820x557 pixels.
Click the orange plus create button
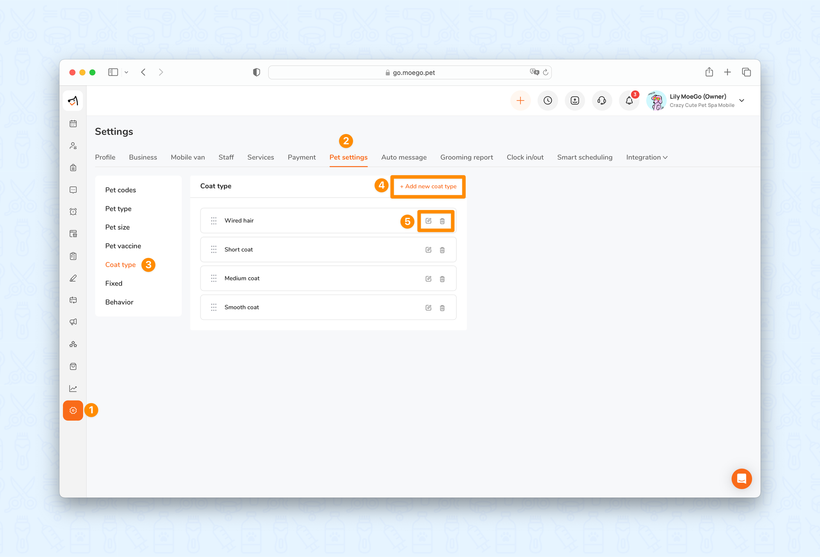tap(520, 100)
